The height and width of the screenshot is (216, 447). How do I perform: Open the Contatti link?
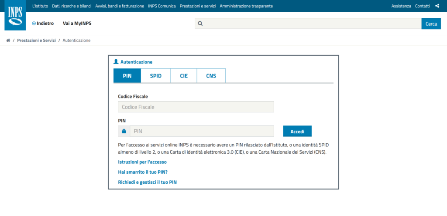click(x=423, y=6)
